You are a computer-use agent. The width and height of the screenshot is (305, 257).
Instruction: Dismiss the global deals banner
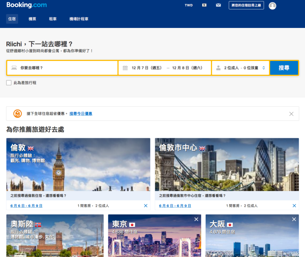(x=291, y=114)
